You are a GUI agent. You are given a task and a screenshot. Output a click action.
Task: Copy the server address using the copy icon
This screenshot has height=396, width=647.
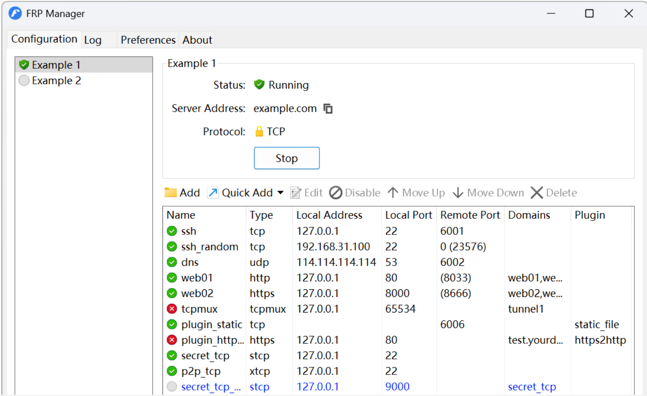click(328, 108)
